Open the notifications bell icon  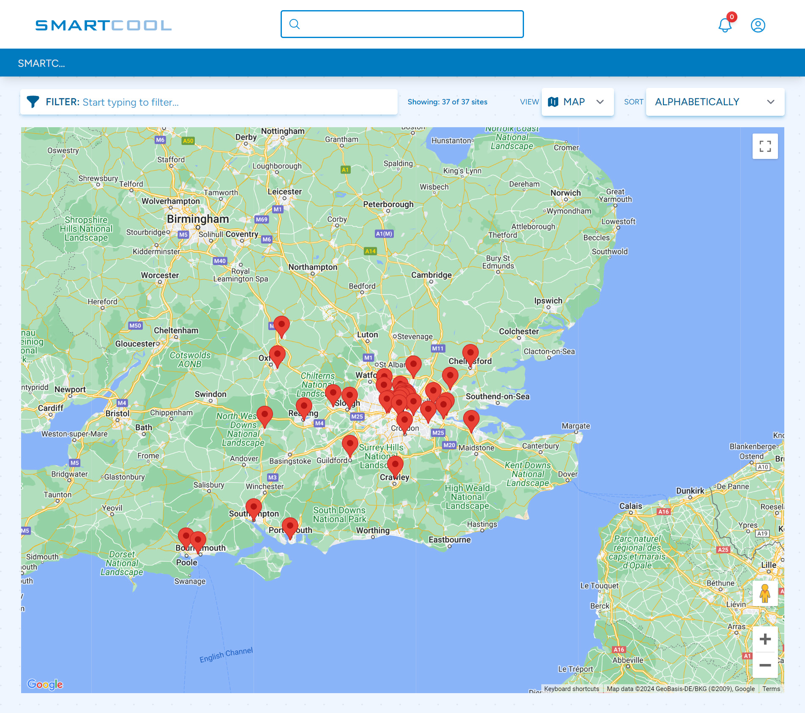click(725, 25)
